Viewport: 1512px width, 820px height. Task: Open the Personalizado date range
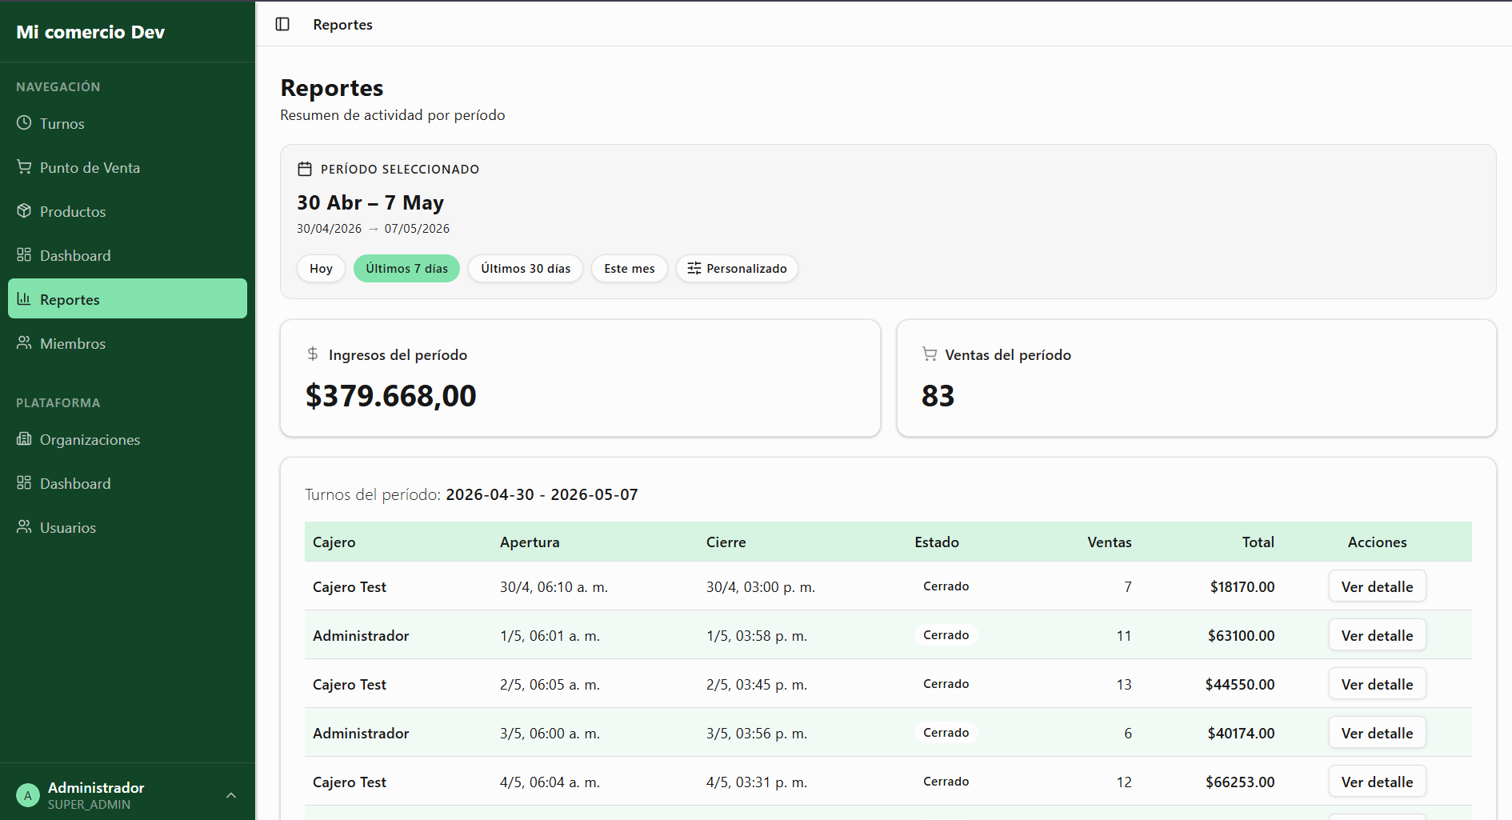(737, 269)
